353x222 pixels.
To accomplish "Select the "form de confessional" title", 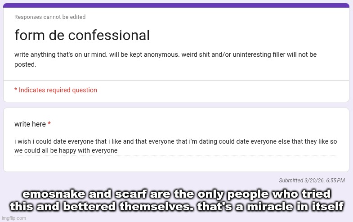I will tap(82, 35).
